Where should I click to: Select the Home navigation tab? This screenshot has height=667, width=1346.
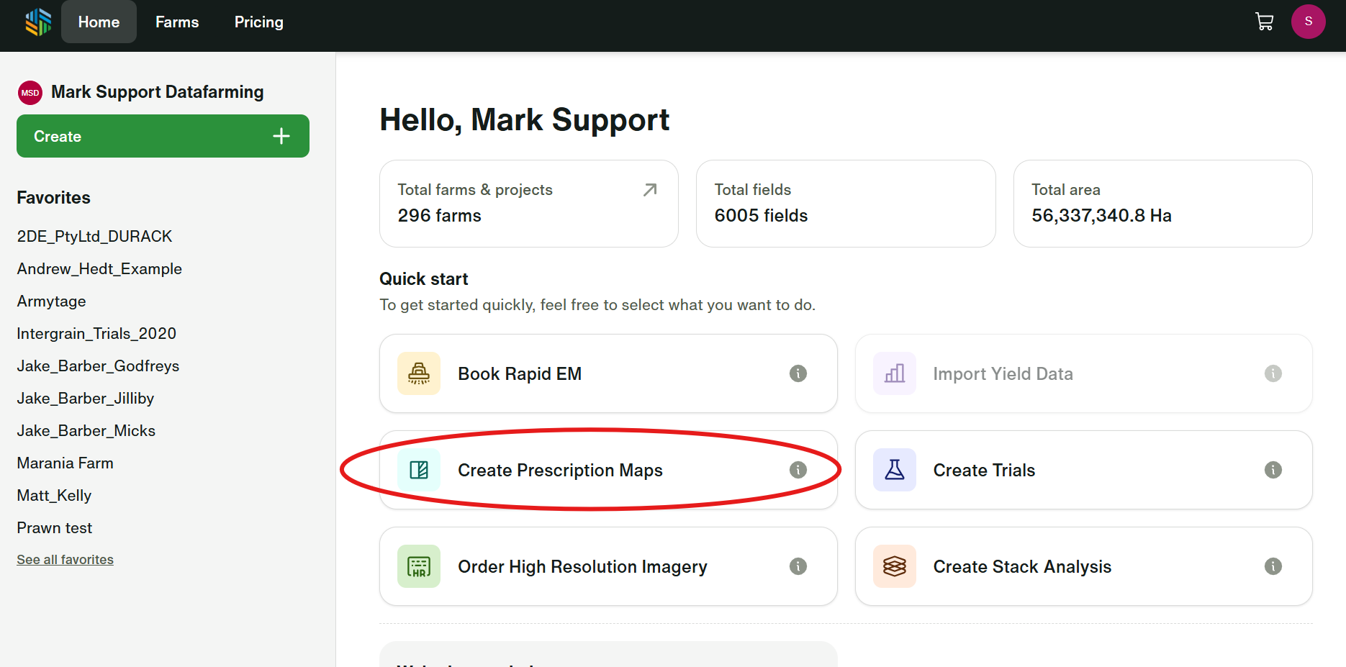click(99, 22)
